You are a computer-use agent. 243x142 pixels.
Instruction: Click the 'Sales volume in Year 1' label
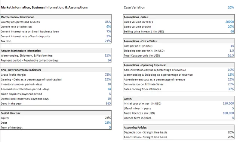(x=138, y=22)
